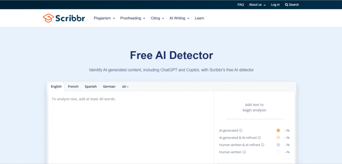This screenshot has width=342, height=164.
Task: Open the AI Writing dropdown
Action: pos(179,18)
